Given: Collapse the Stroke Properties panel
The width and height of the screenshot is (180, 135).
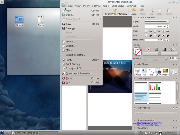Looking at the screenshot, I should (134, 17).
